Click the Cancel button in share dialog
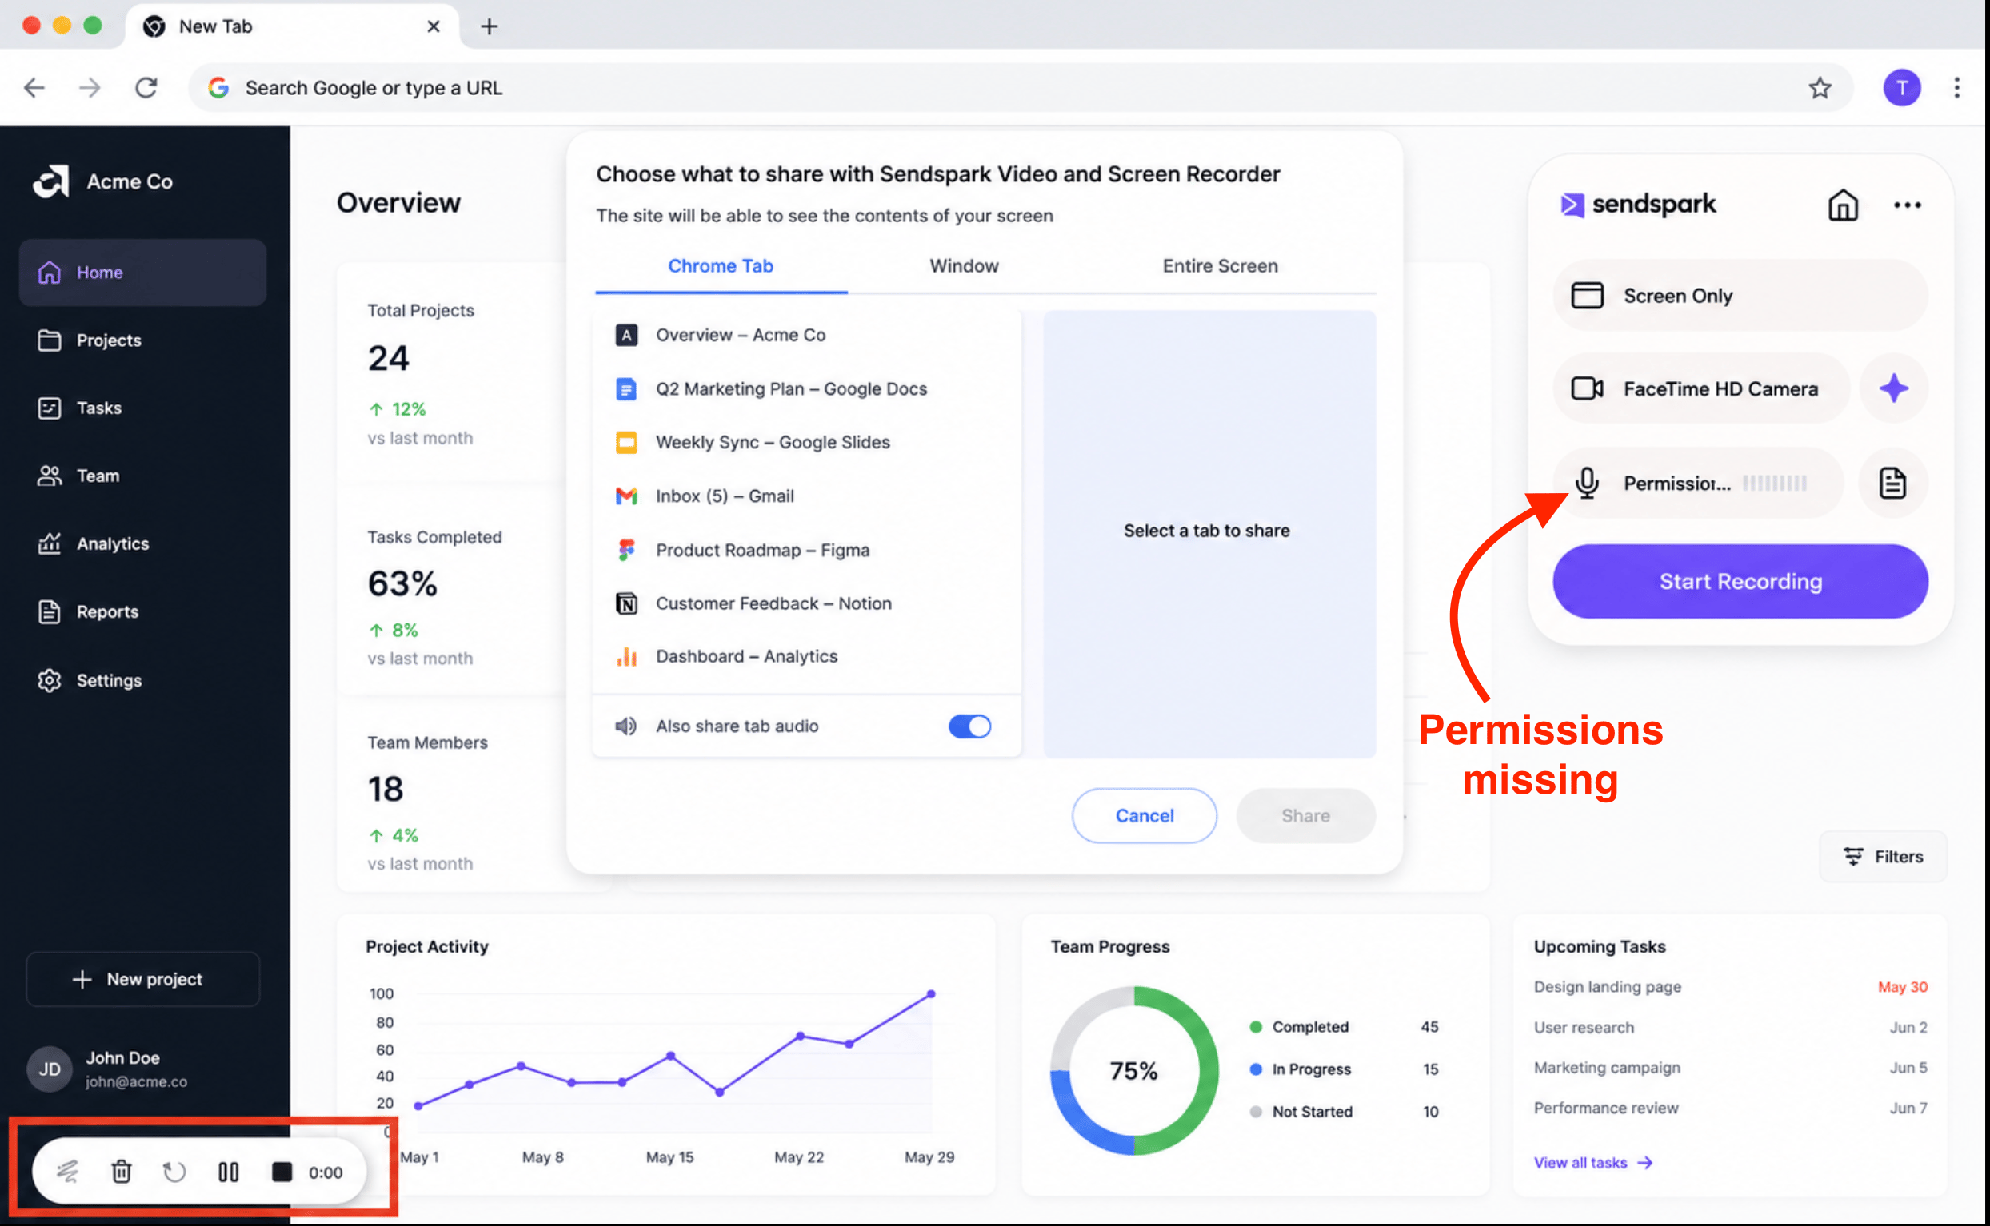1990x1226 pixels. (x=1144, y=815)
